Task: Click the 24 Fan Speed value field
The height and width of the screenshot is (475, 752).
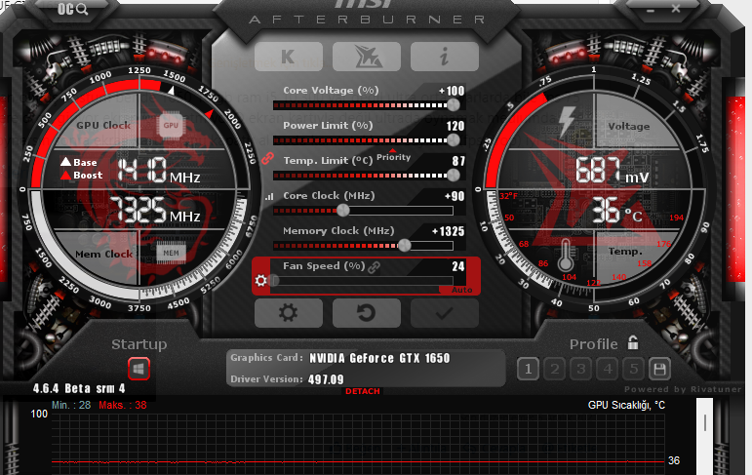Action: point(458,266)
